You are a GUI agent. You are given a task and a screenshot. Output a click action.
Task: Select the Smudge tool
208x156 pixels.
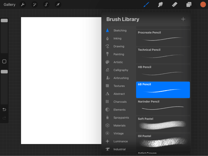[160, 4]
